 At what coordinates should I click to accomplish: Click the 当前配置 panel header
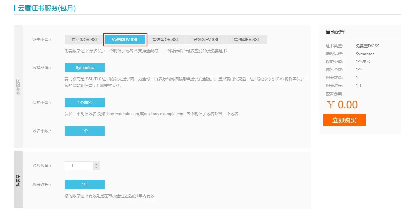tap(335, 32)
